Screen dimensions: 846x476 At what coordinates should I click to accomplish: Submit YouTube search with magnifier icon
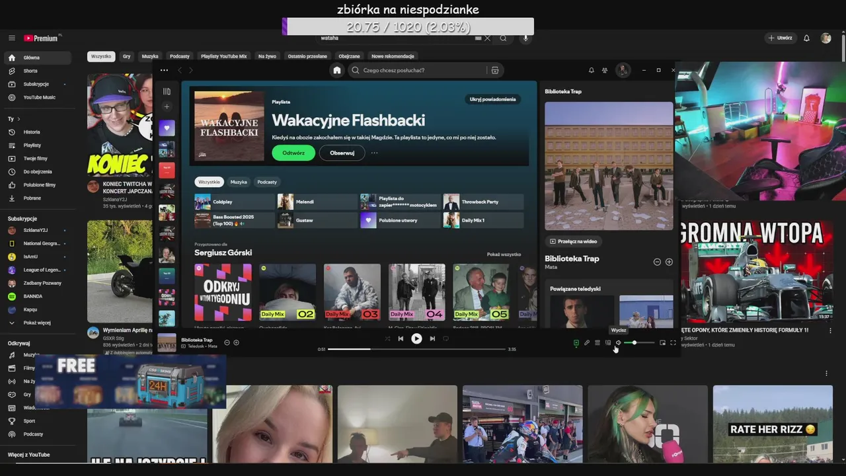503,38
